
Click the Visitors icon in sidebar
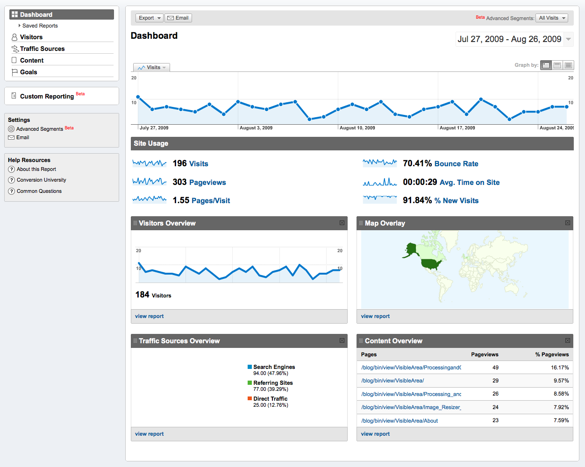coord(14,37)
